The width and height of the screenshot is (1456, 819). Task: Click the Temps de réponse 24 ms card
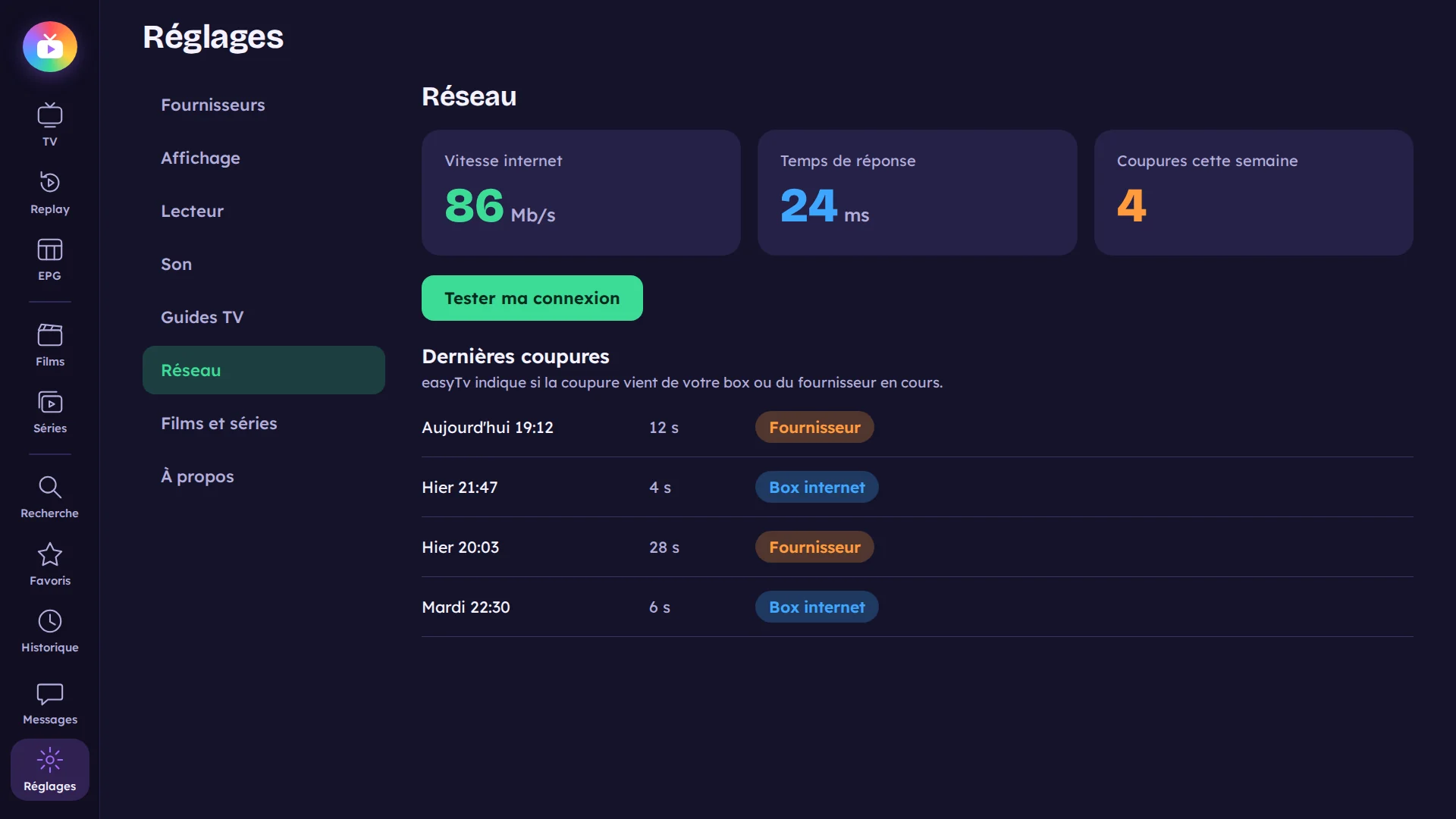918,193
